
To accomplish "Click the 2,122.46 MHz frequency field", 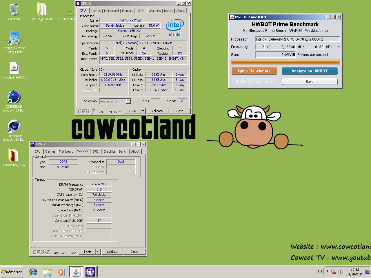I will (x=283, y=47).
